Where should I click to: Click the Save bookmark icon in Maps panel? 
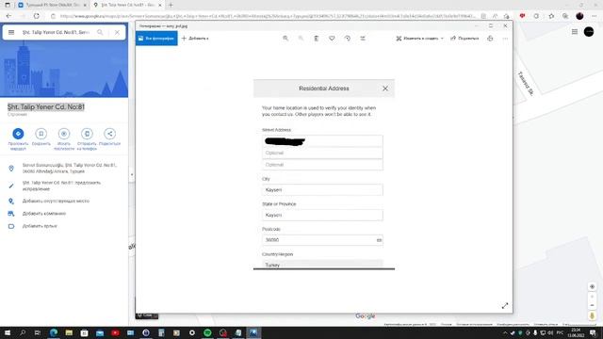tap(41, 134)
